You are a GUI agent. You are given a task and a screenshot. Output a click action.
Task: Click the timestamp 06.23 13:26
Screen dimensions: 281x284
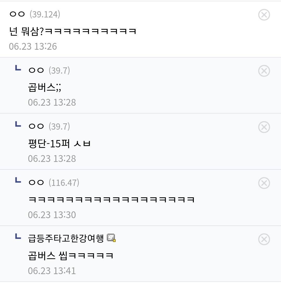(x=33, y=46)
